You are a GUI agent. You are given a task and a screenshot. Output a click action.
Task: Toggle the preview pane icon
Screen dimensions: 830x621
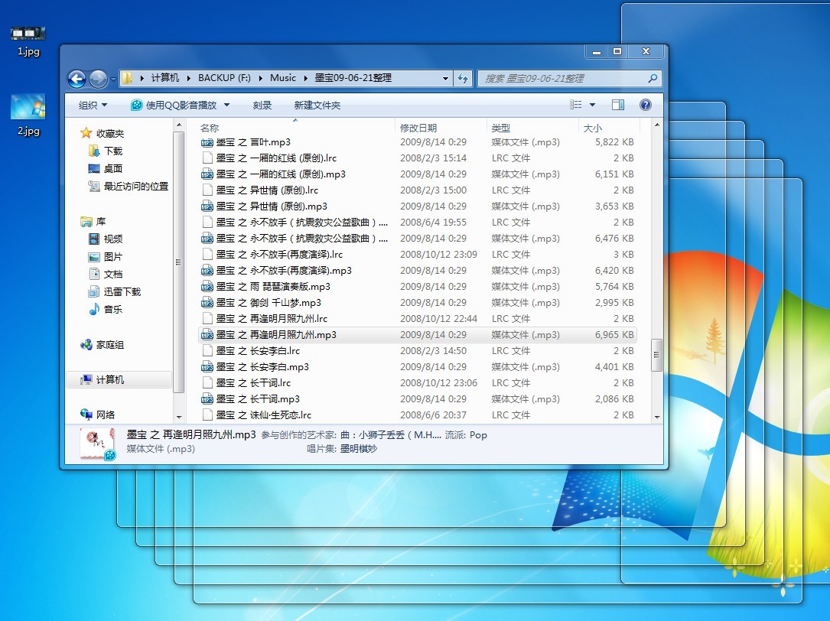pos(618,105)
